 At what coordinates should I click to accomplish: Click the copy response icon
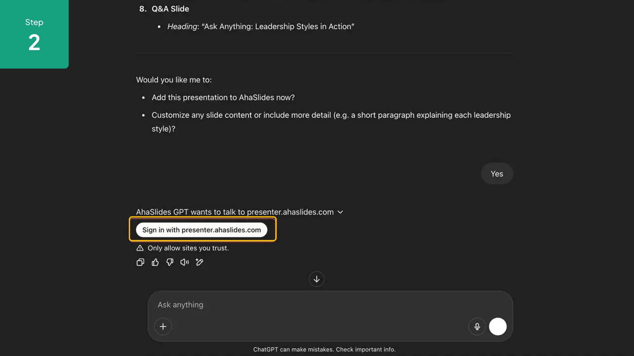(140, 262)
